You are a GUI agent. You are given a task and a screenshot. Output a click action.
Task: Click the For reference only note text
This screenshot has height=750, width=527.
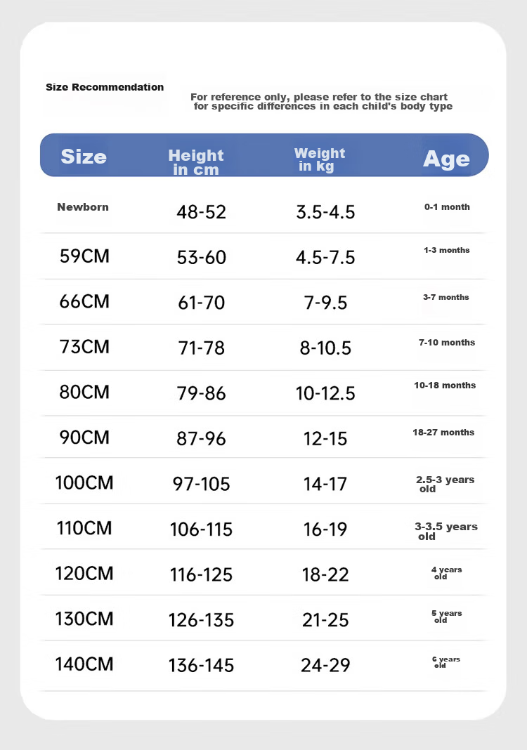322,101
